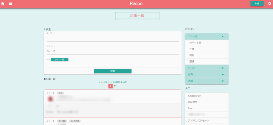Click the キーワード search input field
The height and width of the screenshot is (125, 273).
tap(112, 39)
